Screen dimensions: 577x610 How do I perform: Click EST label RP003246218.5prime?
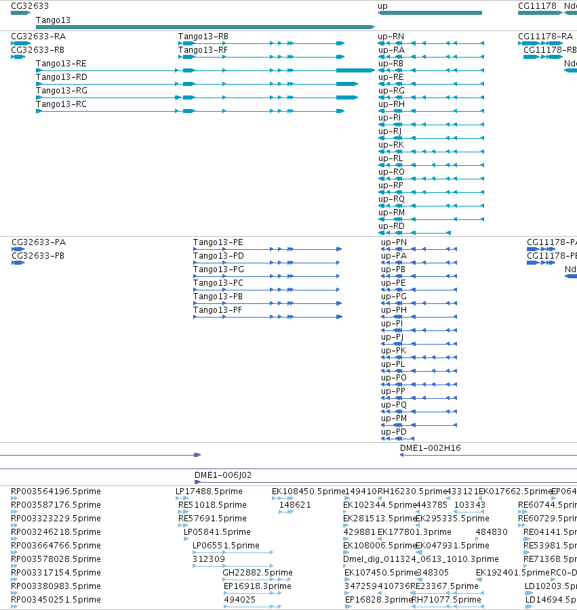[56, 532]
